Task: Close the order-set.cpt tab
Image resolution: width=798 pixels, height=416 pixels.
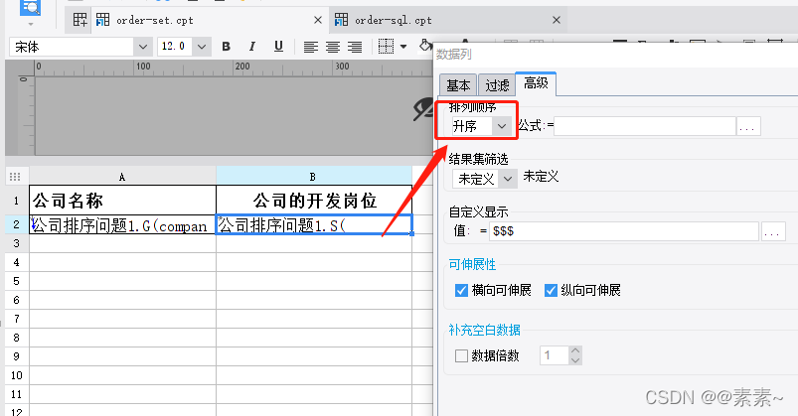Action: coord(318,20)
